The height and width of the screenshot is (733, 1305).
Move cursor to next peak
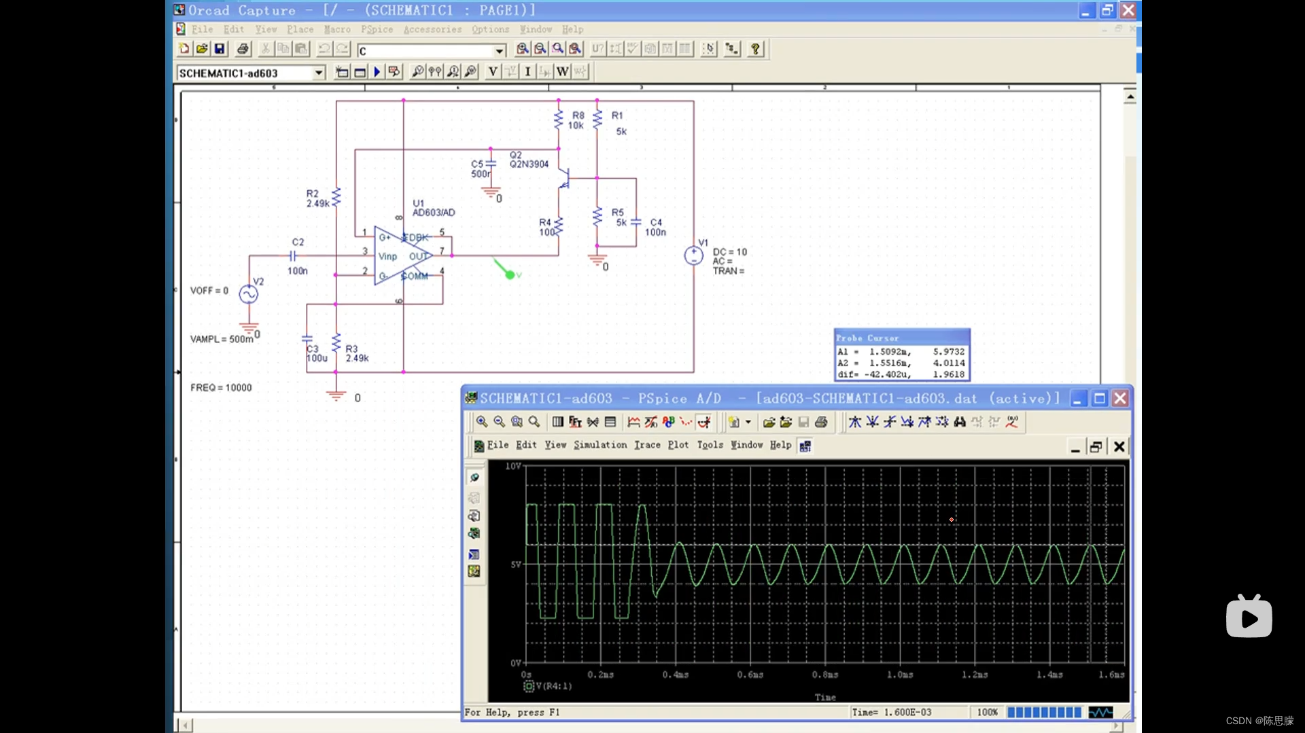pyautogui.click(x=855, y=422)
